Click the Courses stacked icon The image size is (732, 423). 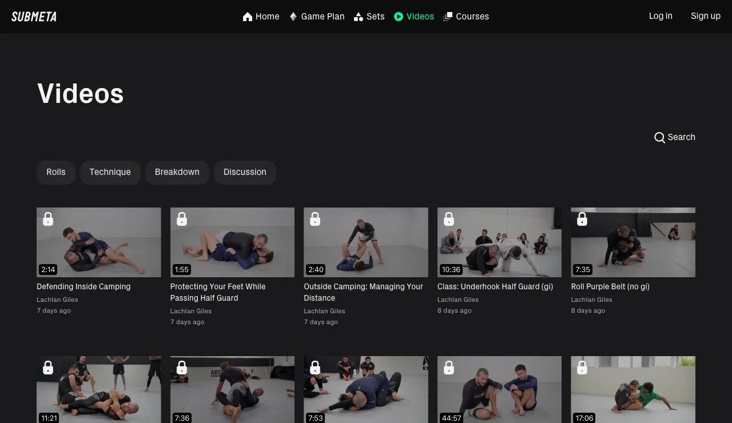tap(448, 17)
